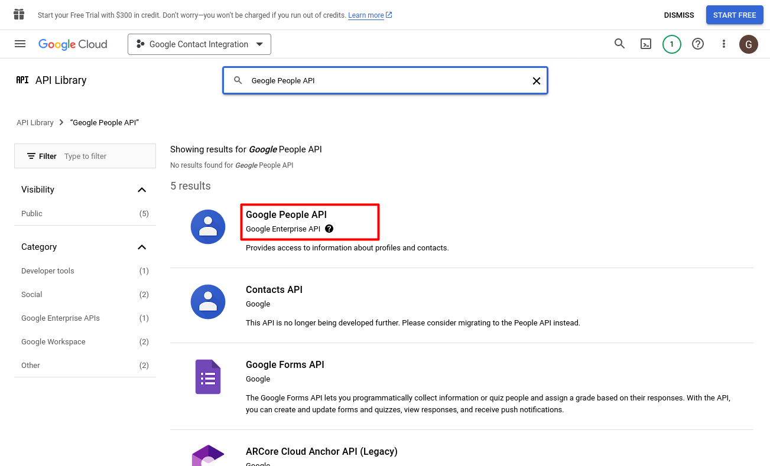The image size is (770, 466).
Task: Activate Cloud Shell terminal icon
Action: pos(646,44)
